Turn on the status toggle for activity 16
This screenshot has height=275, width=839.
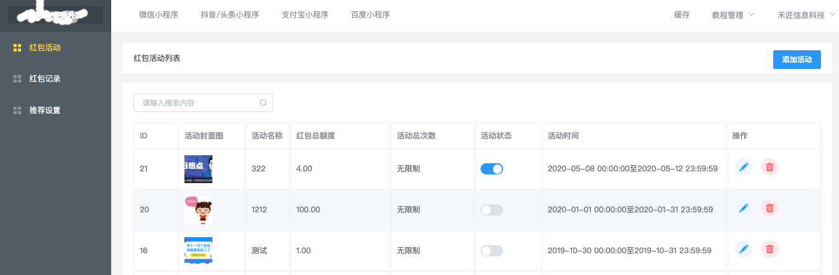pyautogui.click(x=491, y=251)
